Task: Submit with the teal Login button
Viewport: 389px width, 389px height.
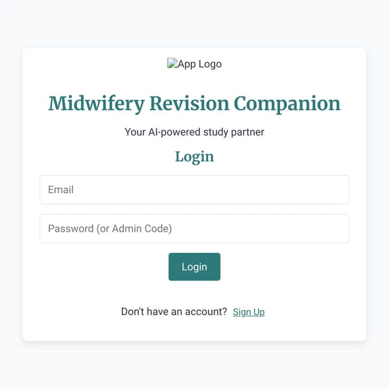Action: [x=194, y=266]
